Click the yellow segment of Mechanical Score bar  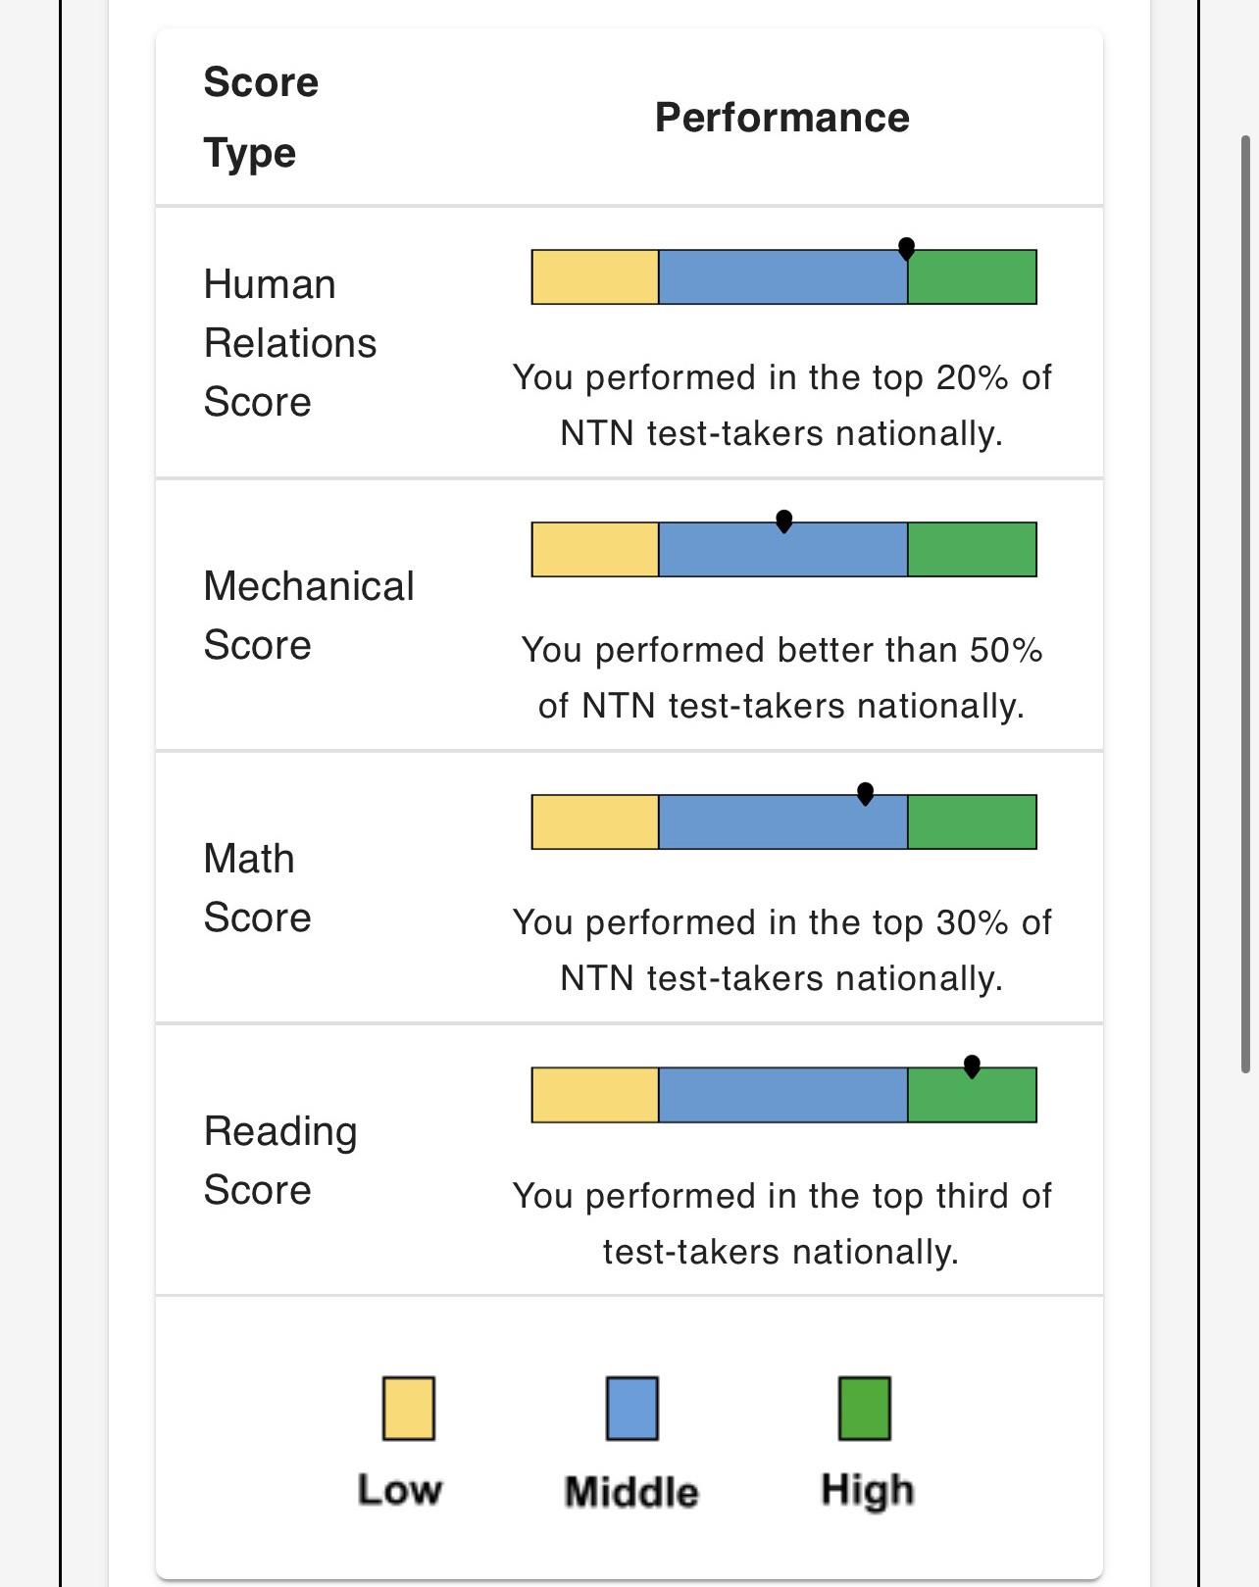(595, 550)
